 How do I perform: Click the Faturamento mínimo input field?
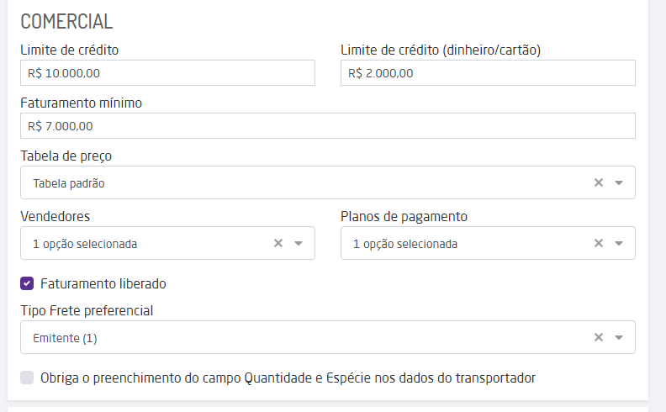pos(328,126)
